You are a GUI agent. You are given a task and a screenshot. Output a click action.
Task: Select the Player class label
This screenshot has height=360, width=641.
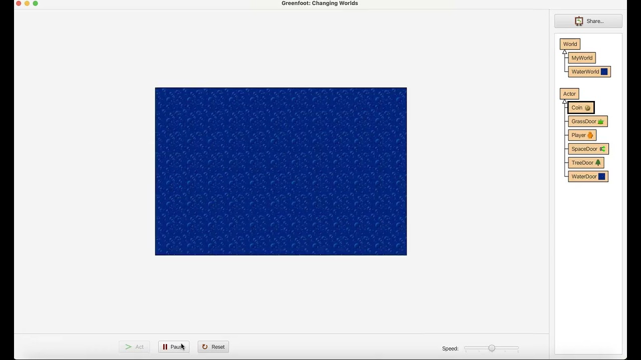[578, 135]
